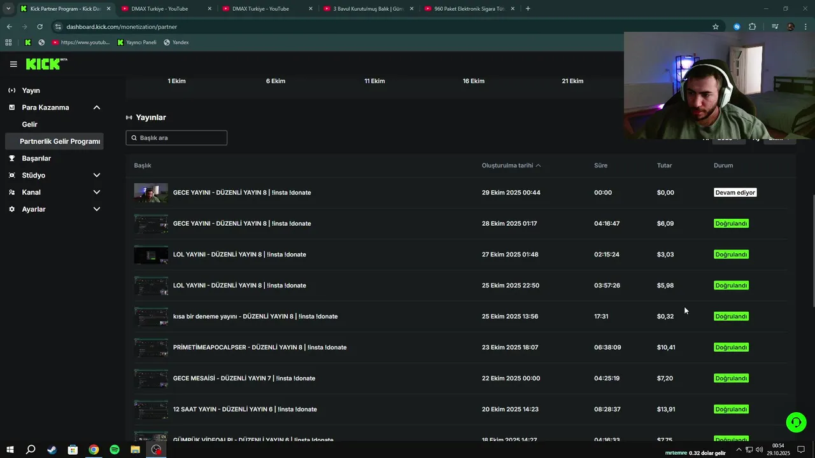Switch to Chrome in the taskbar
This screenshot has width=815, height=458.
pos(94,450)
